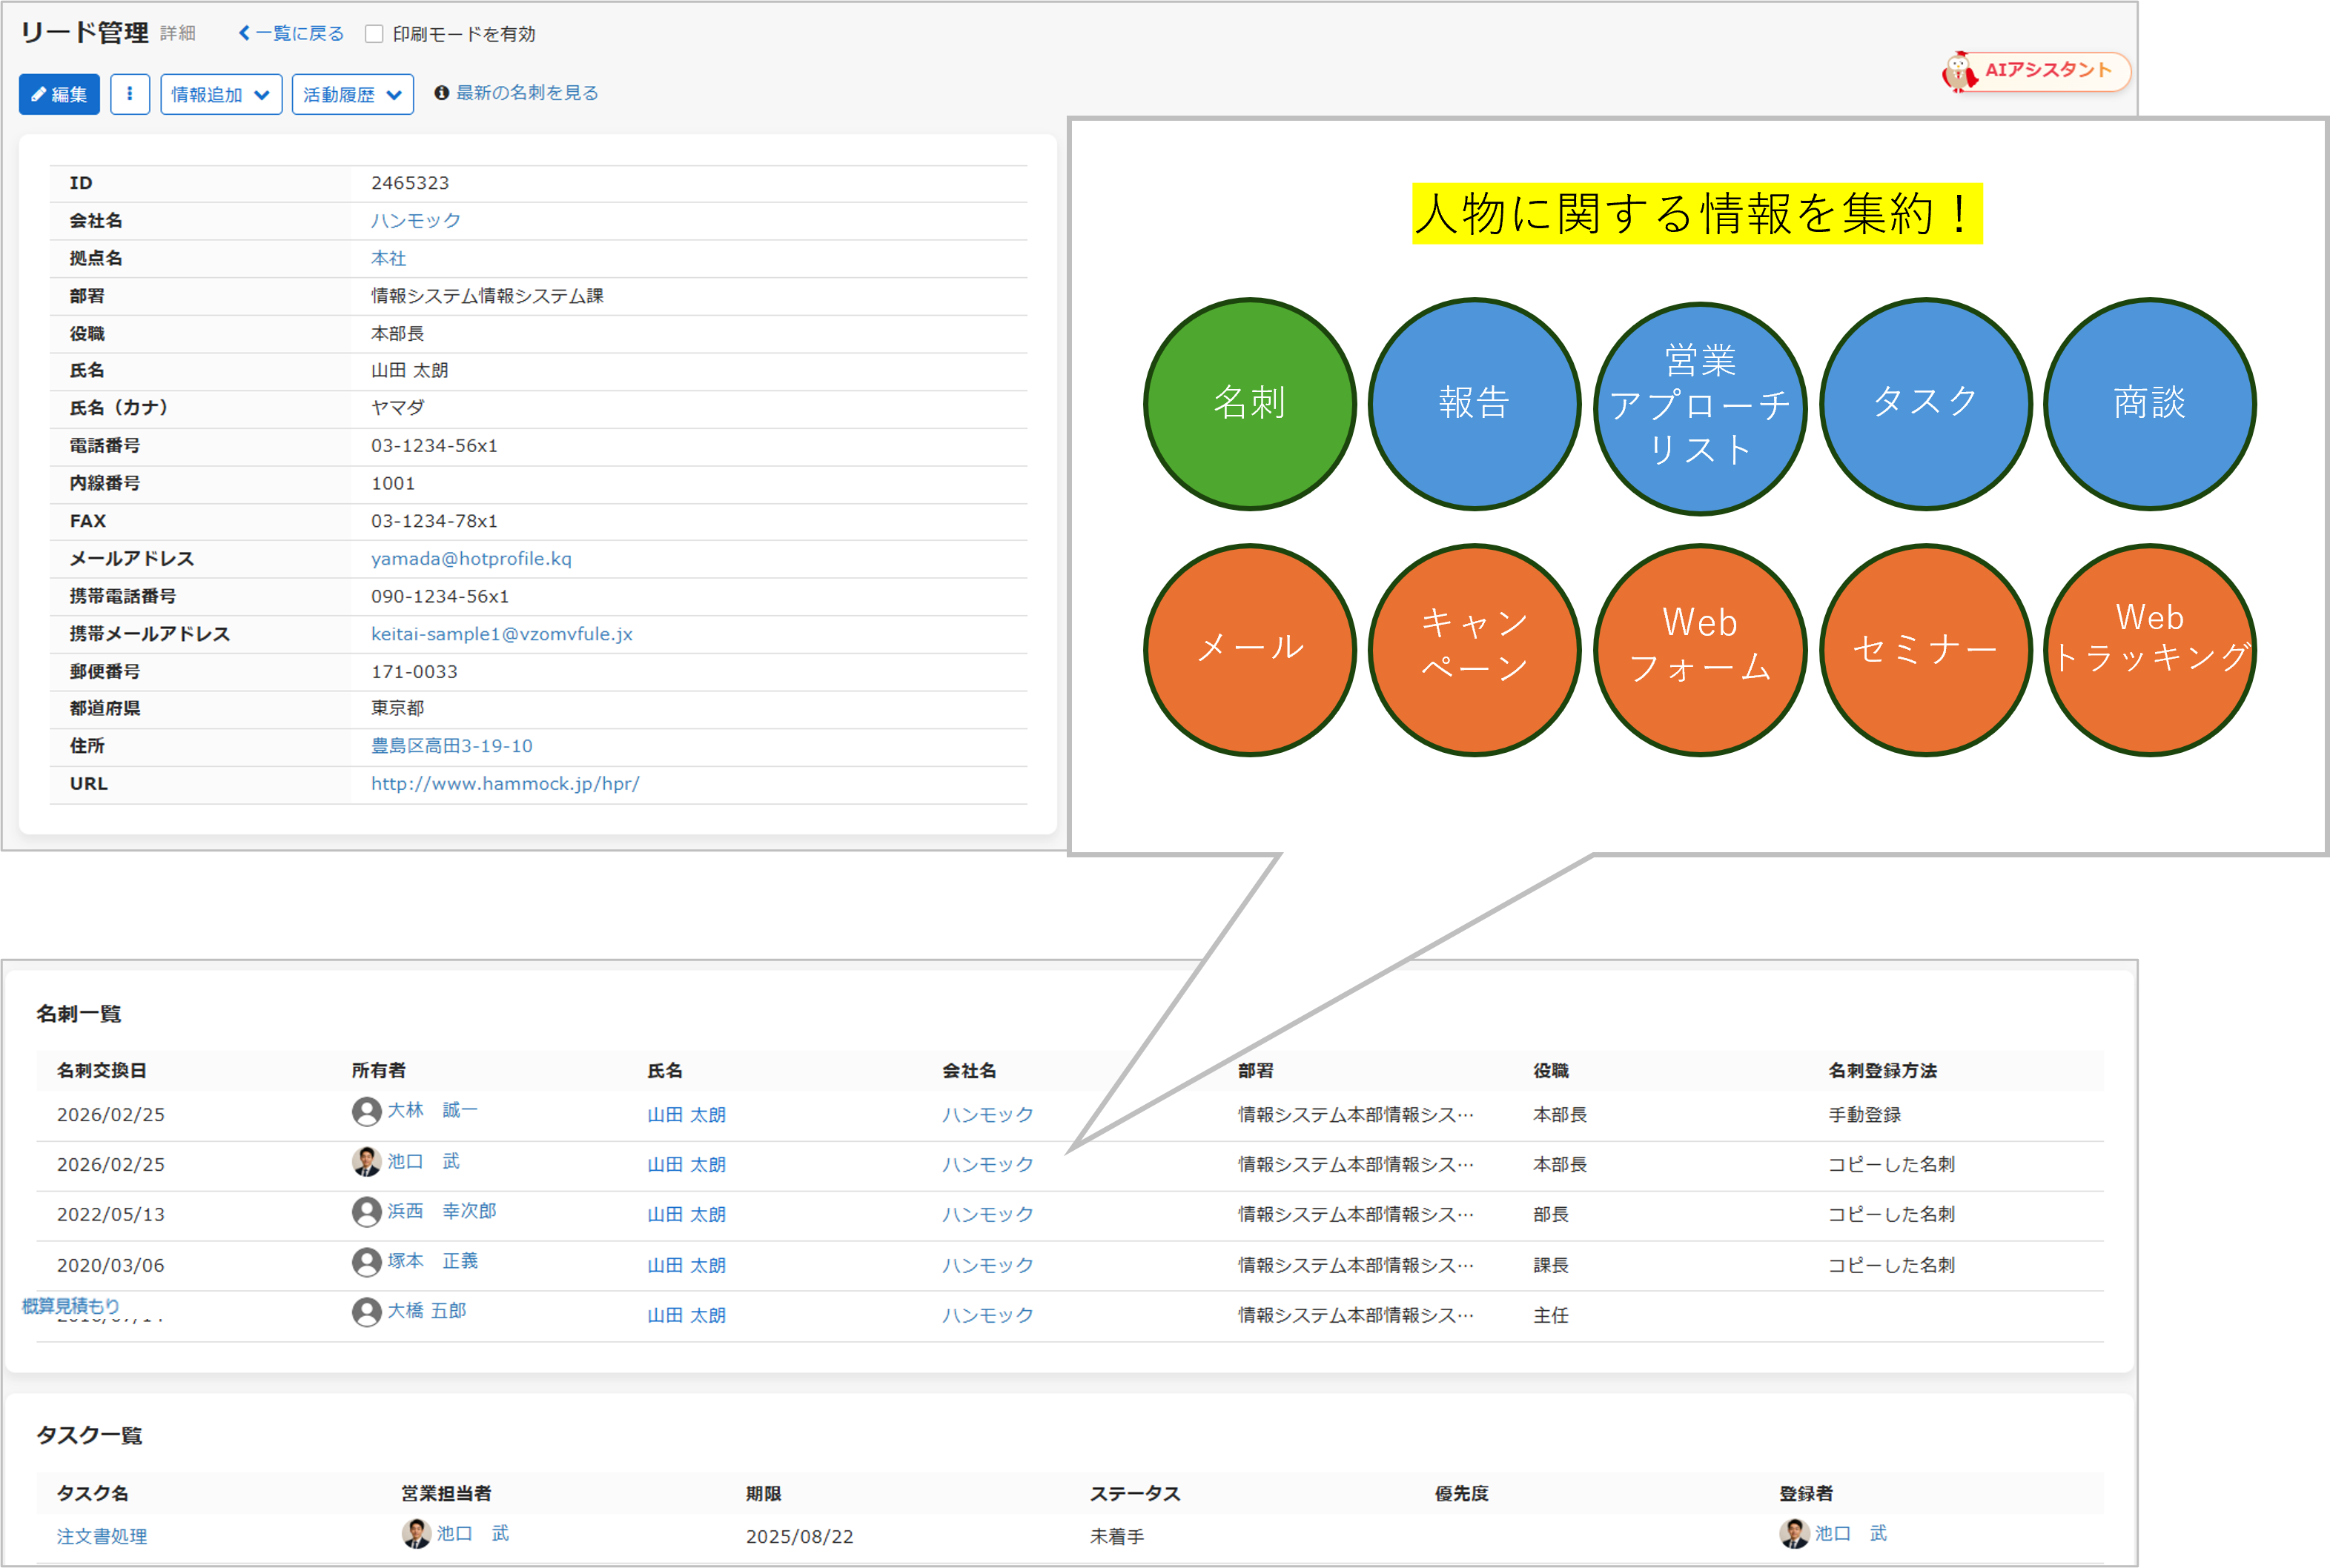Click the 名刺交換日 column header
The image size is (2330, 1568).
click(x=102, y=1070)
